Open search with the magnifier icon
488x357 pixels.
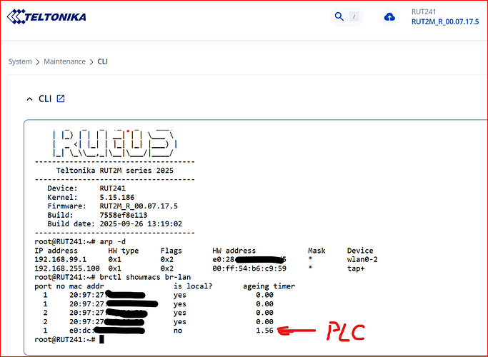[339, 16]
